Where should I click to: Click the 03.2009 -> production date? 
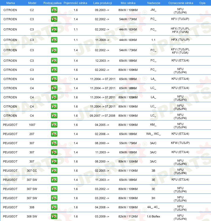(102, 216)
